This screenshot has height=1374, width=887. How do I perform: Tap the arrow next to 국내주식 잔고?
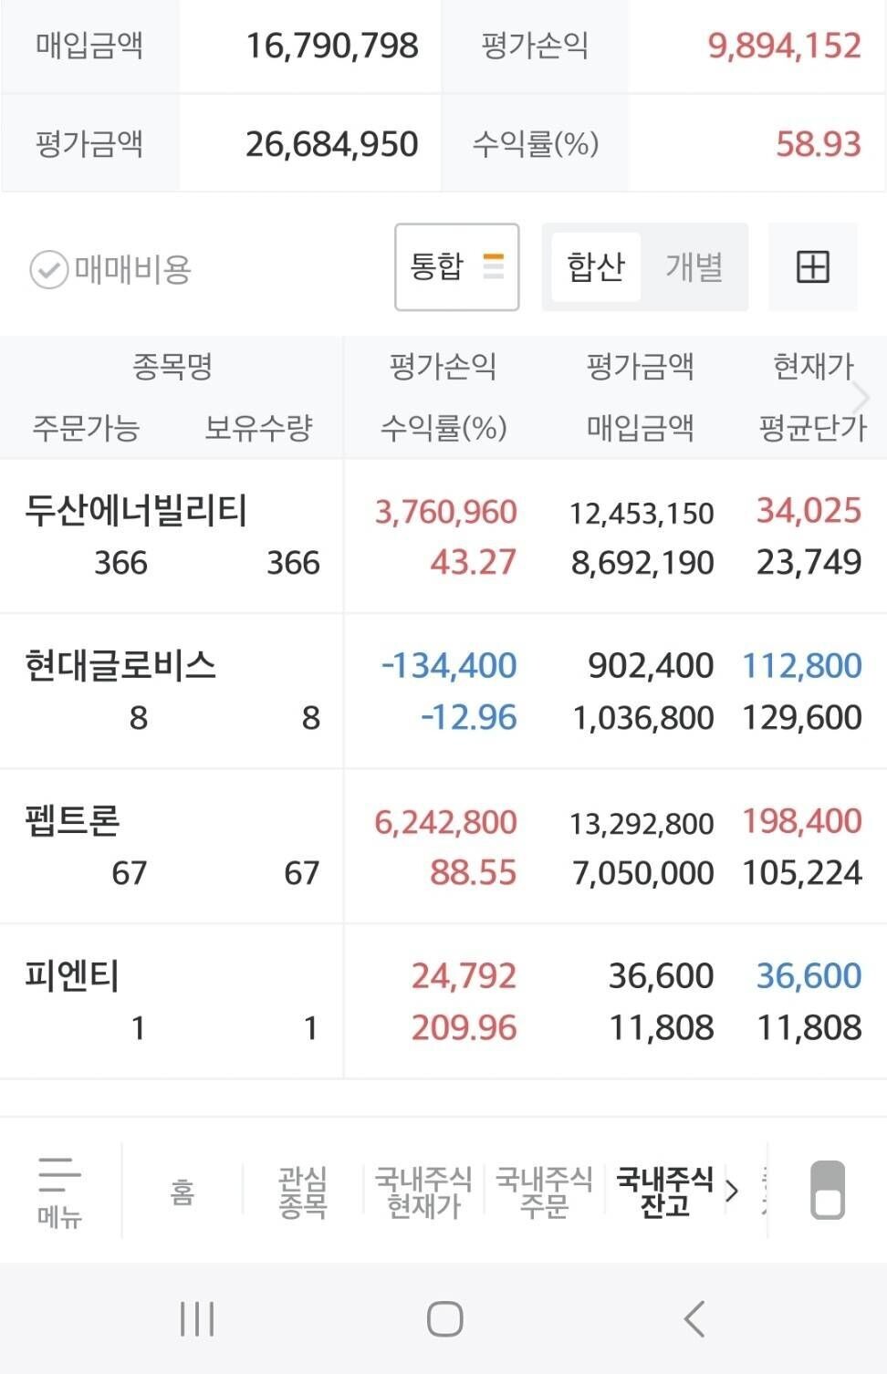click(x=730, y=1191)
